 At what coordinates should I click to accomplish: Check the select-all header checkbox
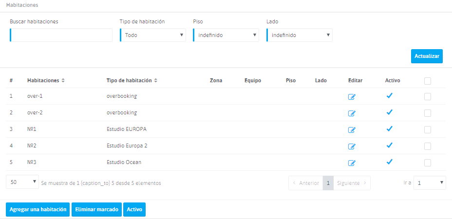428,81
